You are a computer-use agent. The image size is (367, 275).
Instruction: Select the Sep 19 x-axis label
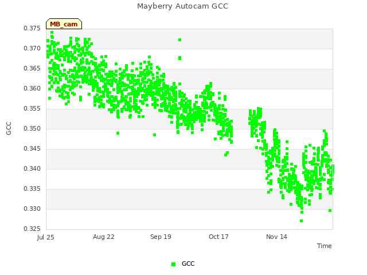161,237
